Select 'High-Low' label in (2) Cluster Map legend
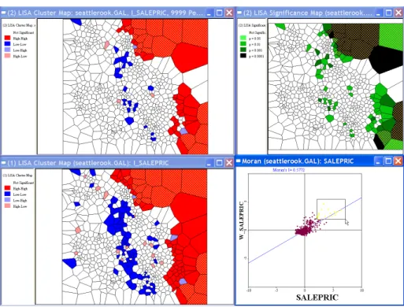This screenshot has width=404, height=307. (x=20, y=56)
